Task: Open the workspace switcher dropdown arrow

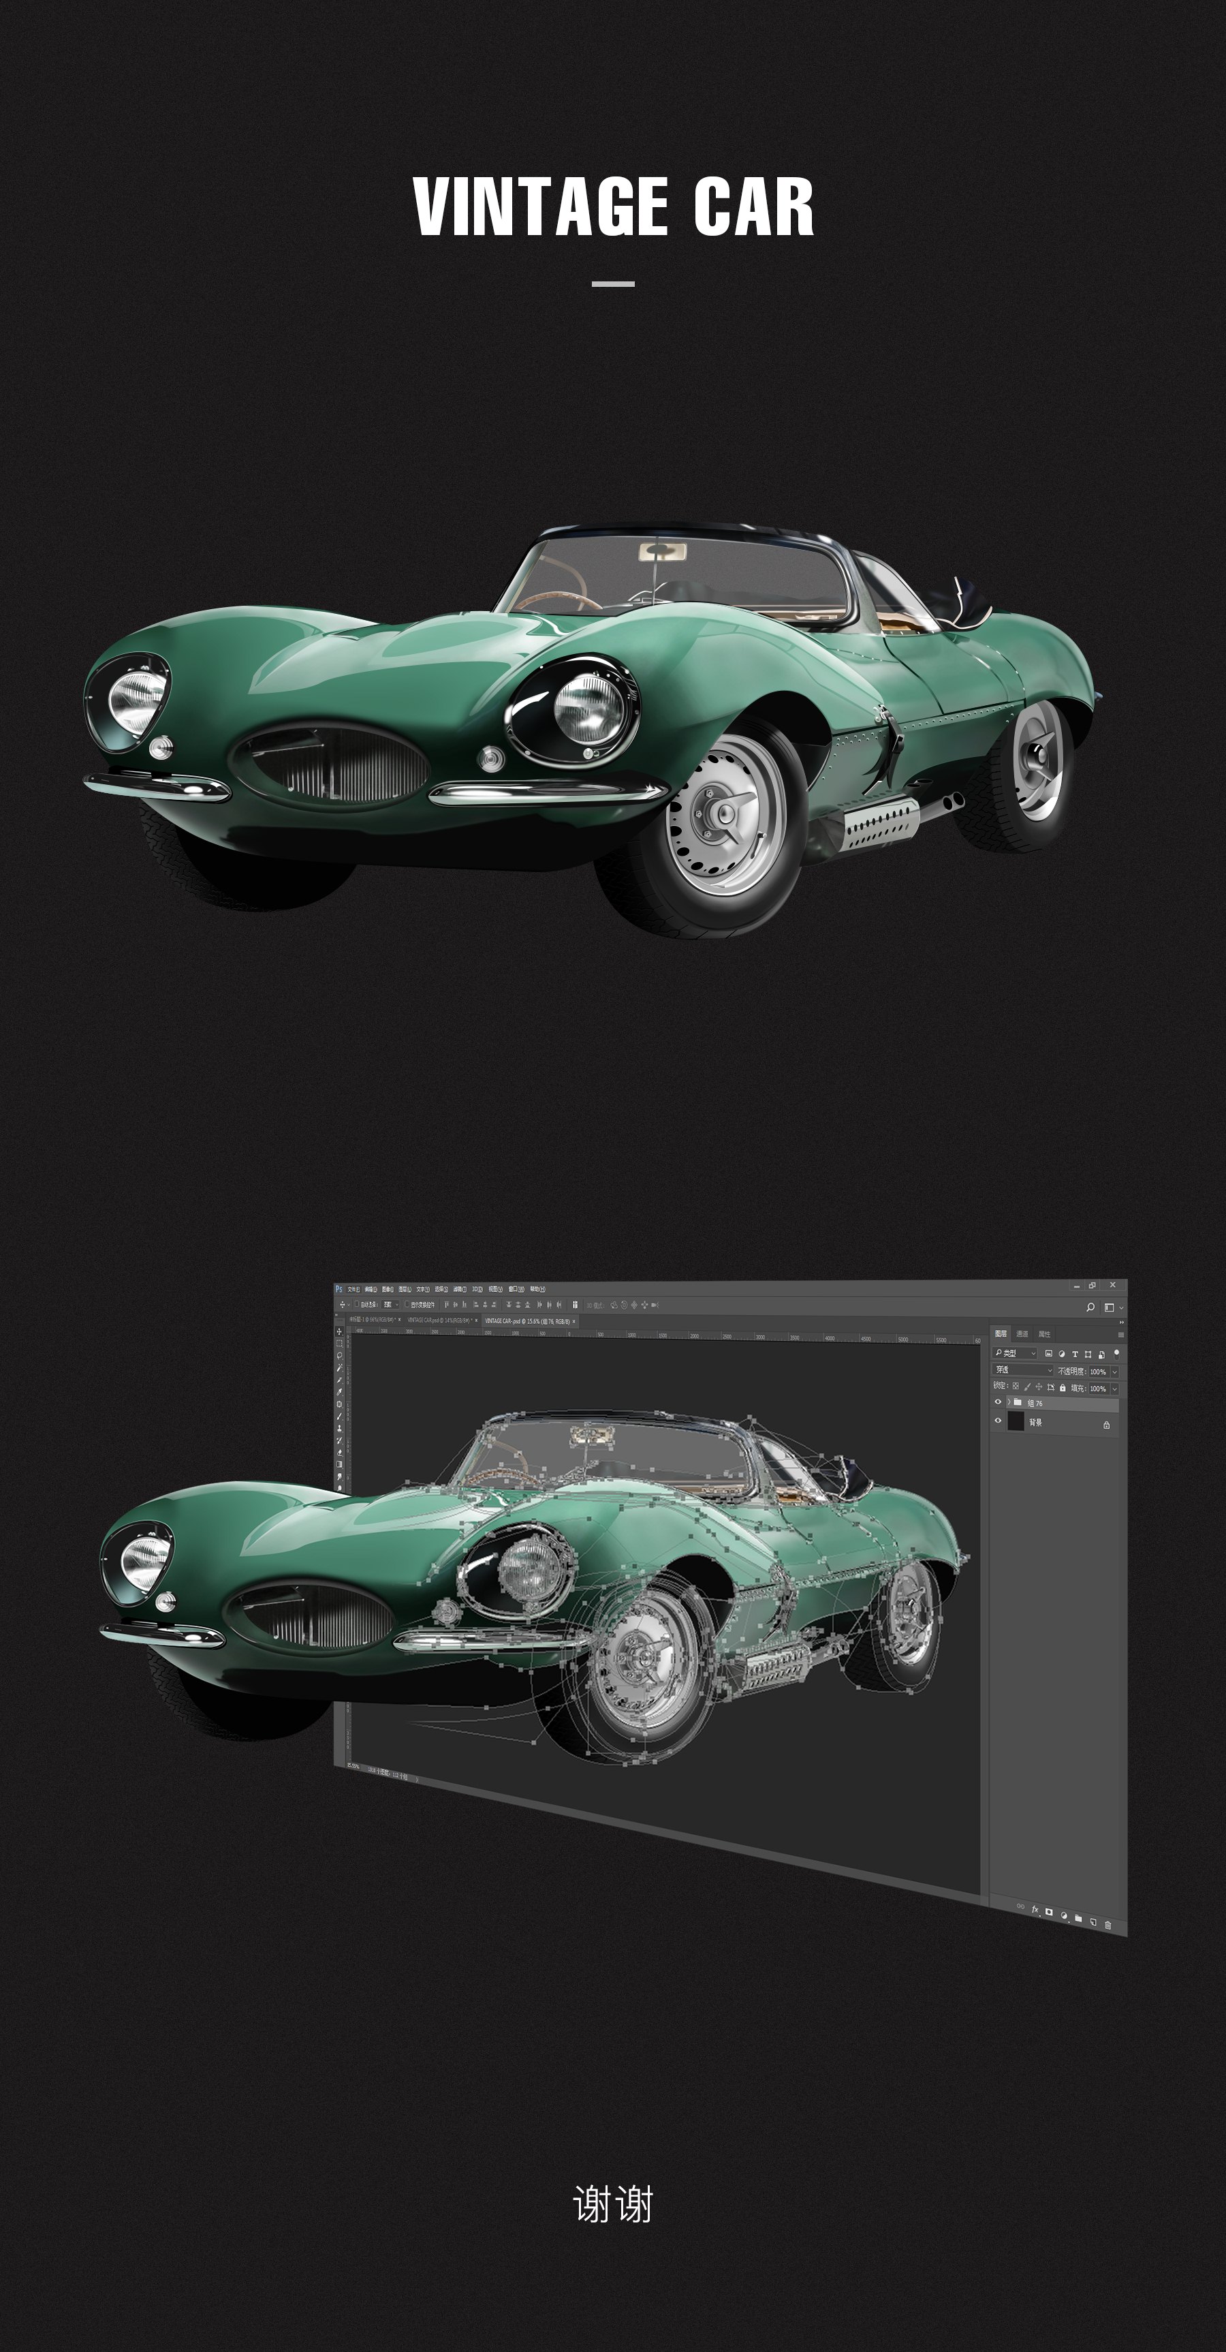Action: coord(1122,1307)
